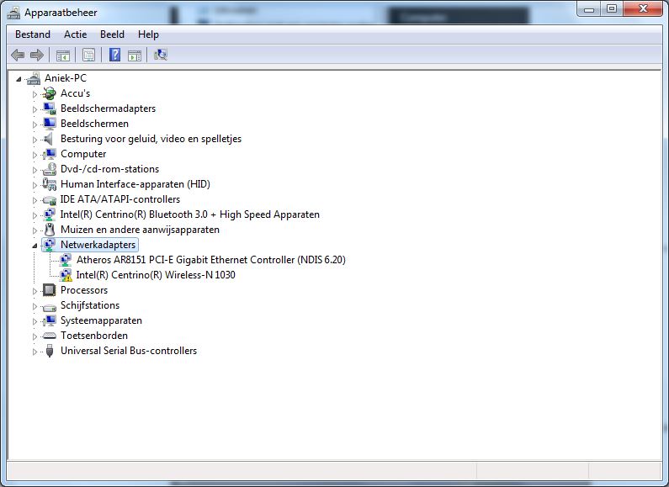Click the blue Help question mark icon
Viewport: 669px width, 487px height.
[114, 55]
